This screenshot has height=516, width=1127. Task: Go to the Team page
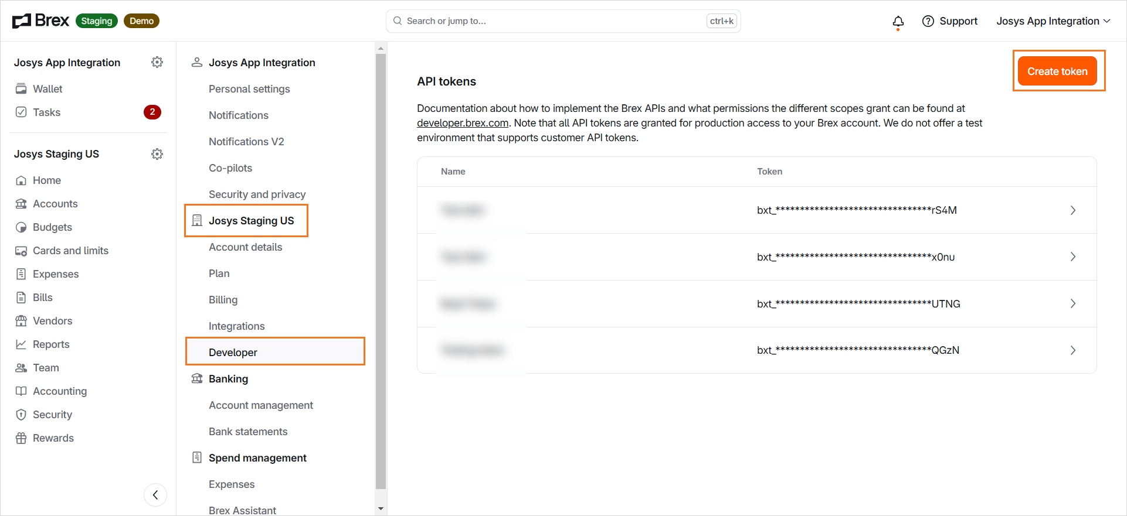tap(46, 368)
